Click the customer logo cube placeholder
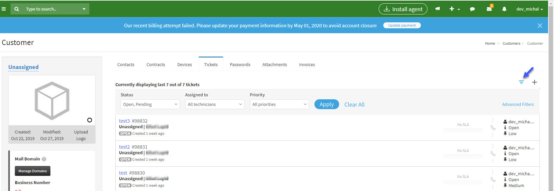This screenshot has width=554, height=191. point(52,101)
